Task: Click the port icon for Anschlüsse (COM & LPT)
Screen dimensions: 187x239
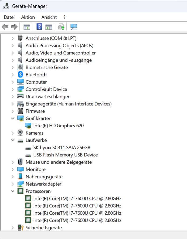Action: click(x=20, y=38)
